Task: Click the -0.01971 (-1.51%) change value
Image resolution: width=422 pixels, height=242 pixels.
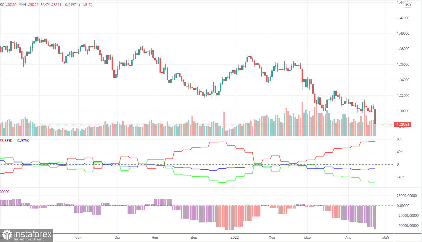Action: point(78,5)
